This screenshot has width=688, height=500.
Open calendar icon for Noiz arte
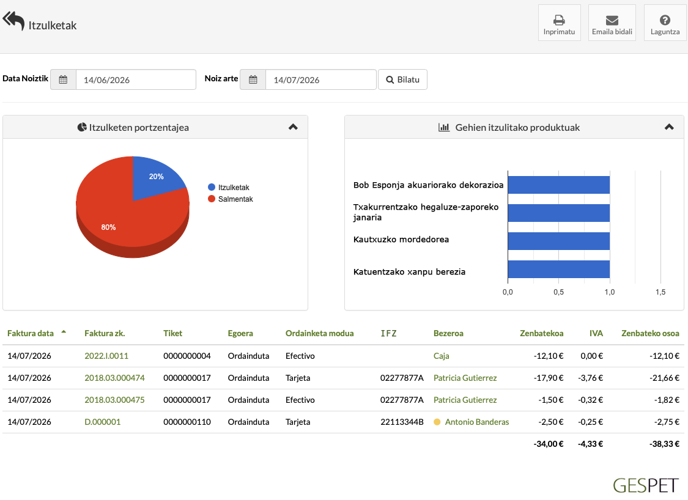click(x=253, y=80)
